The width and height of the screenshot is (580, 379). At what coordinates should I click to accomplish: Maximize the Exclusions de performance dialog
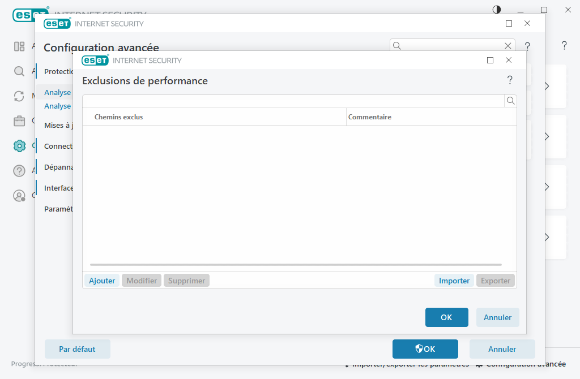pyautogui.click(x=490, y=60)
